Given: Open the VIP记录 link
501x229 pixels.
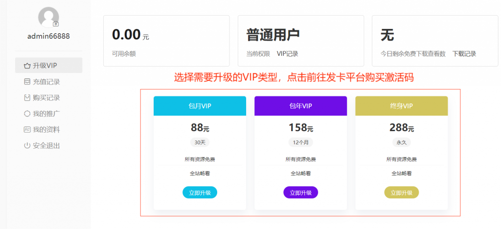Looking at the screenshot, I should tap(288, 54).
